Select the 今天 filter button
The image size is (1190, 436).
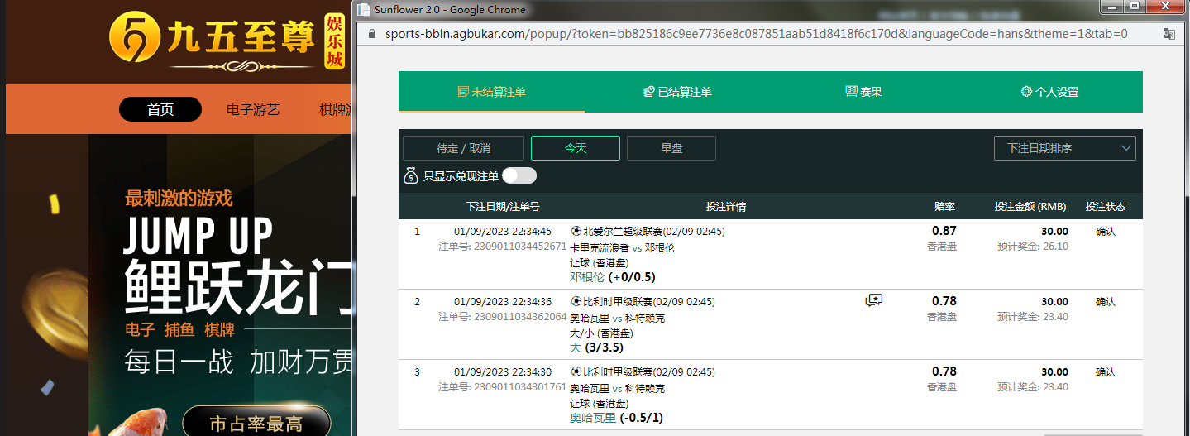(x=576, y=148)
